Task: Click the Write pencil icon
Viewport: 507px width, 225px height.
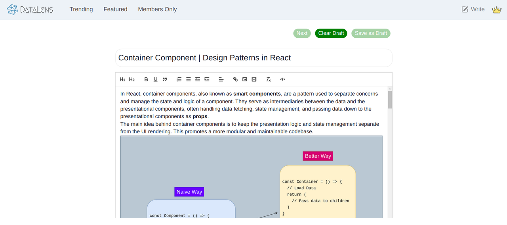Action: (465, 9)
